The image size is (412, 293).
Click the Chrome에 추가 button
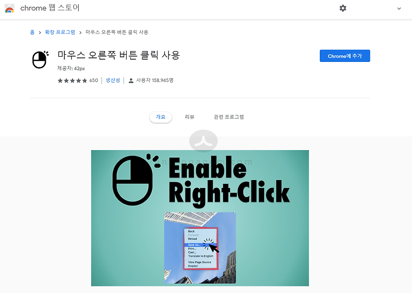(x=345, y=56)
